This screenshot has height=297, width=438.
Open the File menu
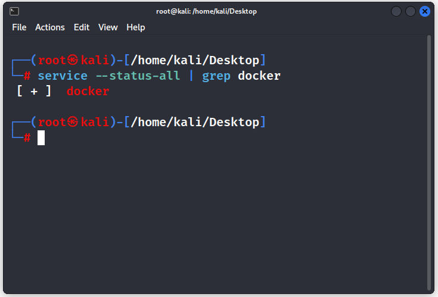[19, 27]
